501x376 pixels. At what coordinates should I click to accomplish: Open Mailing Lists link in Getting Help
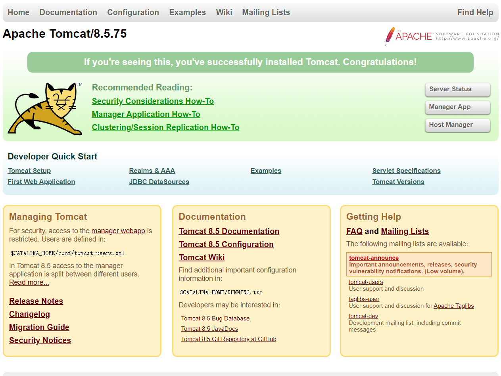point(405,231)
